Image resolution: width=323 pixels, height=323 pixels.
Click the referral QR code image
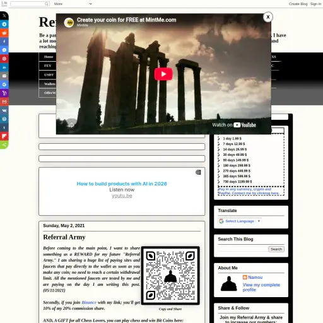pos(170,276)
